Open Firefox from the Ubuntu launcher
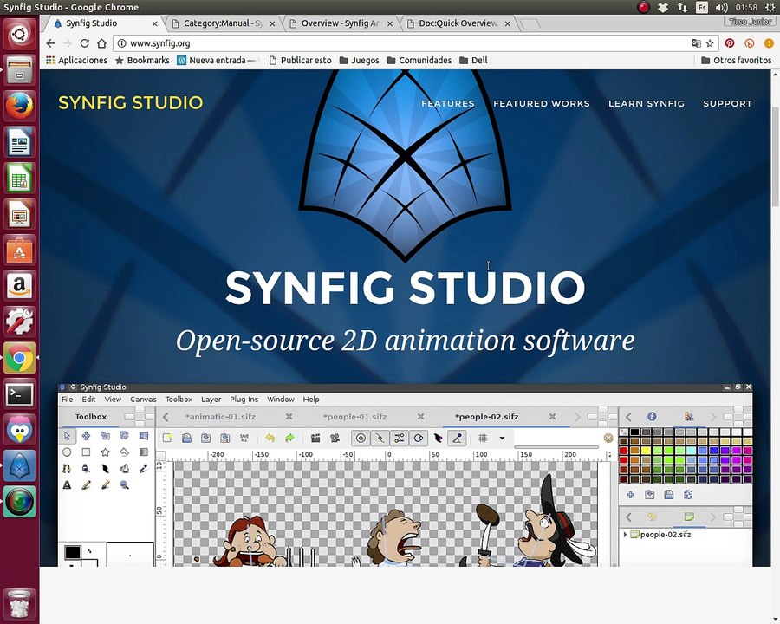Screen dimensions: 780x624 click(x=19, y=106)
